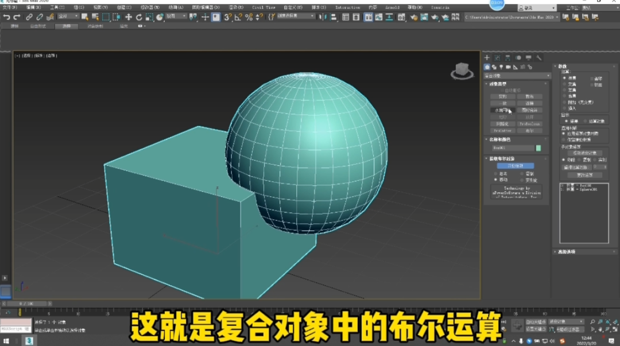Viewport: 620px width, 346px height.
Task: Select the Scale tool icon
Action: 149,17
